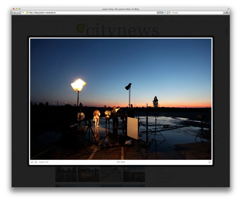239x201 pixels.
Task: Click the 'image 4 of 8' counter
Action: (x=43, y=162)
